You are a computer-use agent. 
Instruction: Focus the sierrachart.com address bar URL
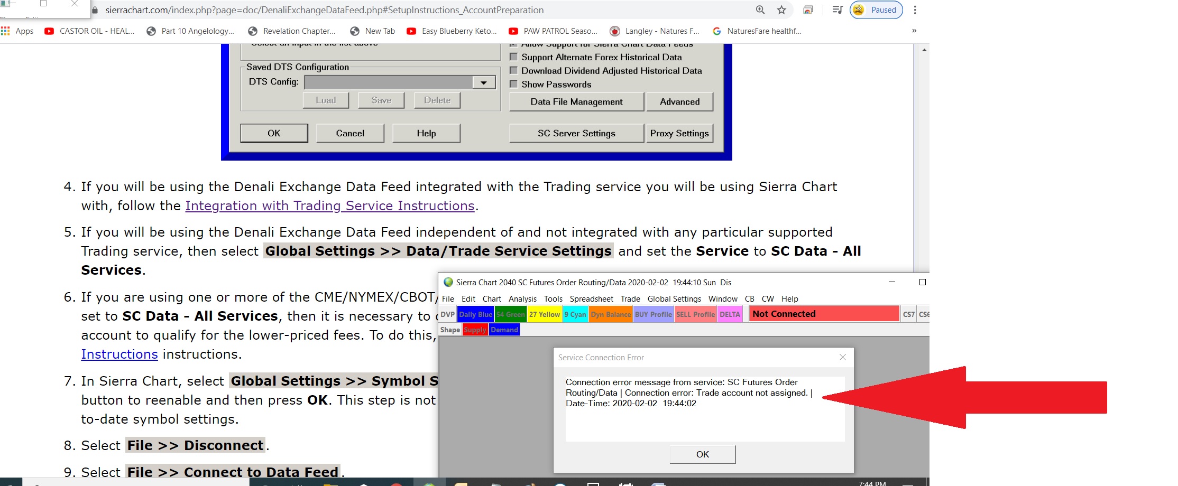coord(324,10)
